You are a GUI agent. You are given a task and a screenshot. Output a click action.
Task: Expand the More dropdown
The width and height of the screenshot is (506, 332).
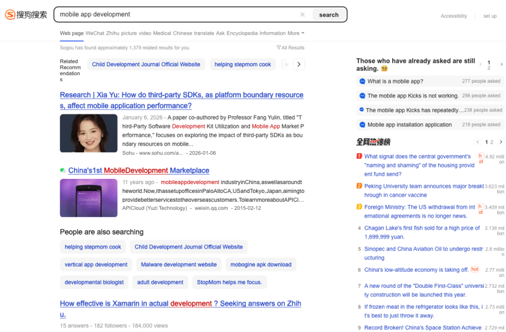[x=295, y=34]
